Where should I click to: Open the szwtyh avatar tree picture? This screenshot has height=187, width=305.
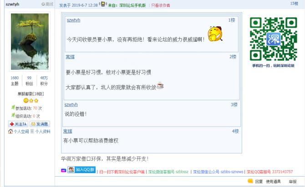coord(30,41)
